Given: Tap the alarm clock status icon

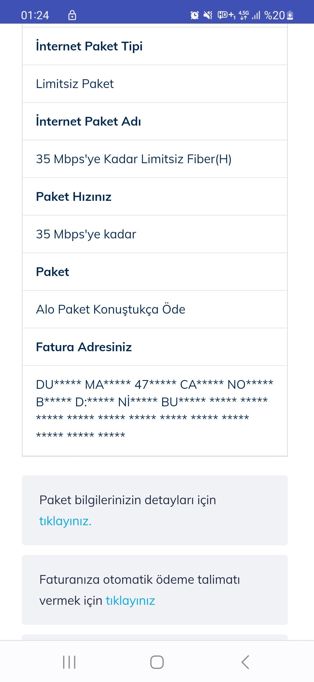Looking at the screenshot, I should (x=195, y=15).
